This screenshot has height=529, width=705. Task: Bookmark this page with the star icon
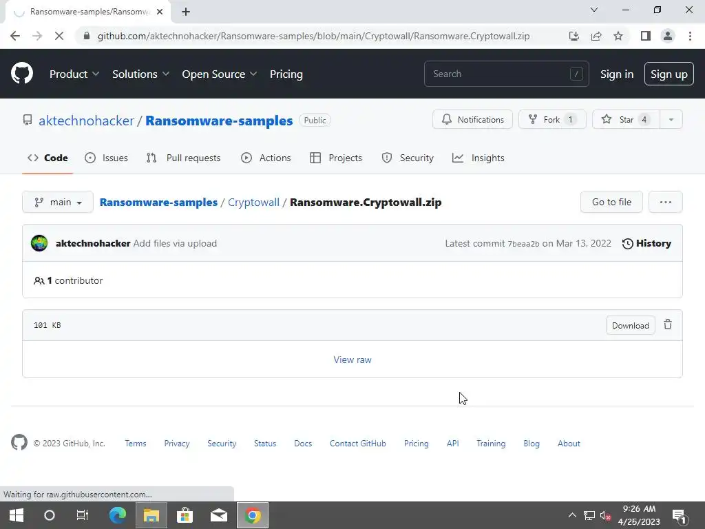pyautogui.click(x=618, y=36)
